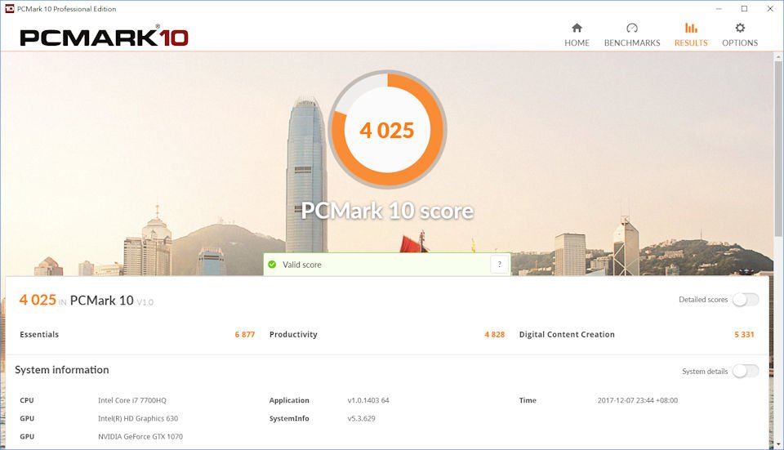Turn on the System details toggle
This screenshot has width=784, height=450.
click(746, 371)
